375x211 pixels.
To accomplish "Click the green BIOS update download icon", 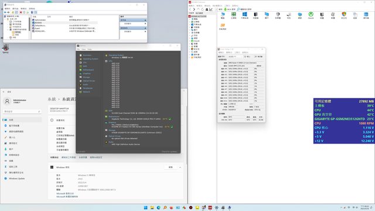I will (225, 9).
